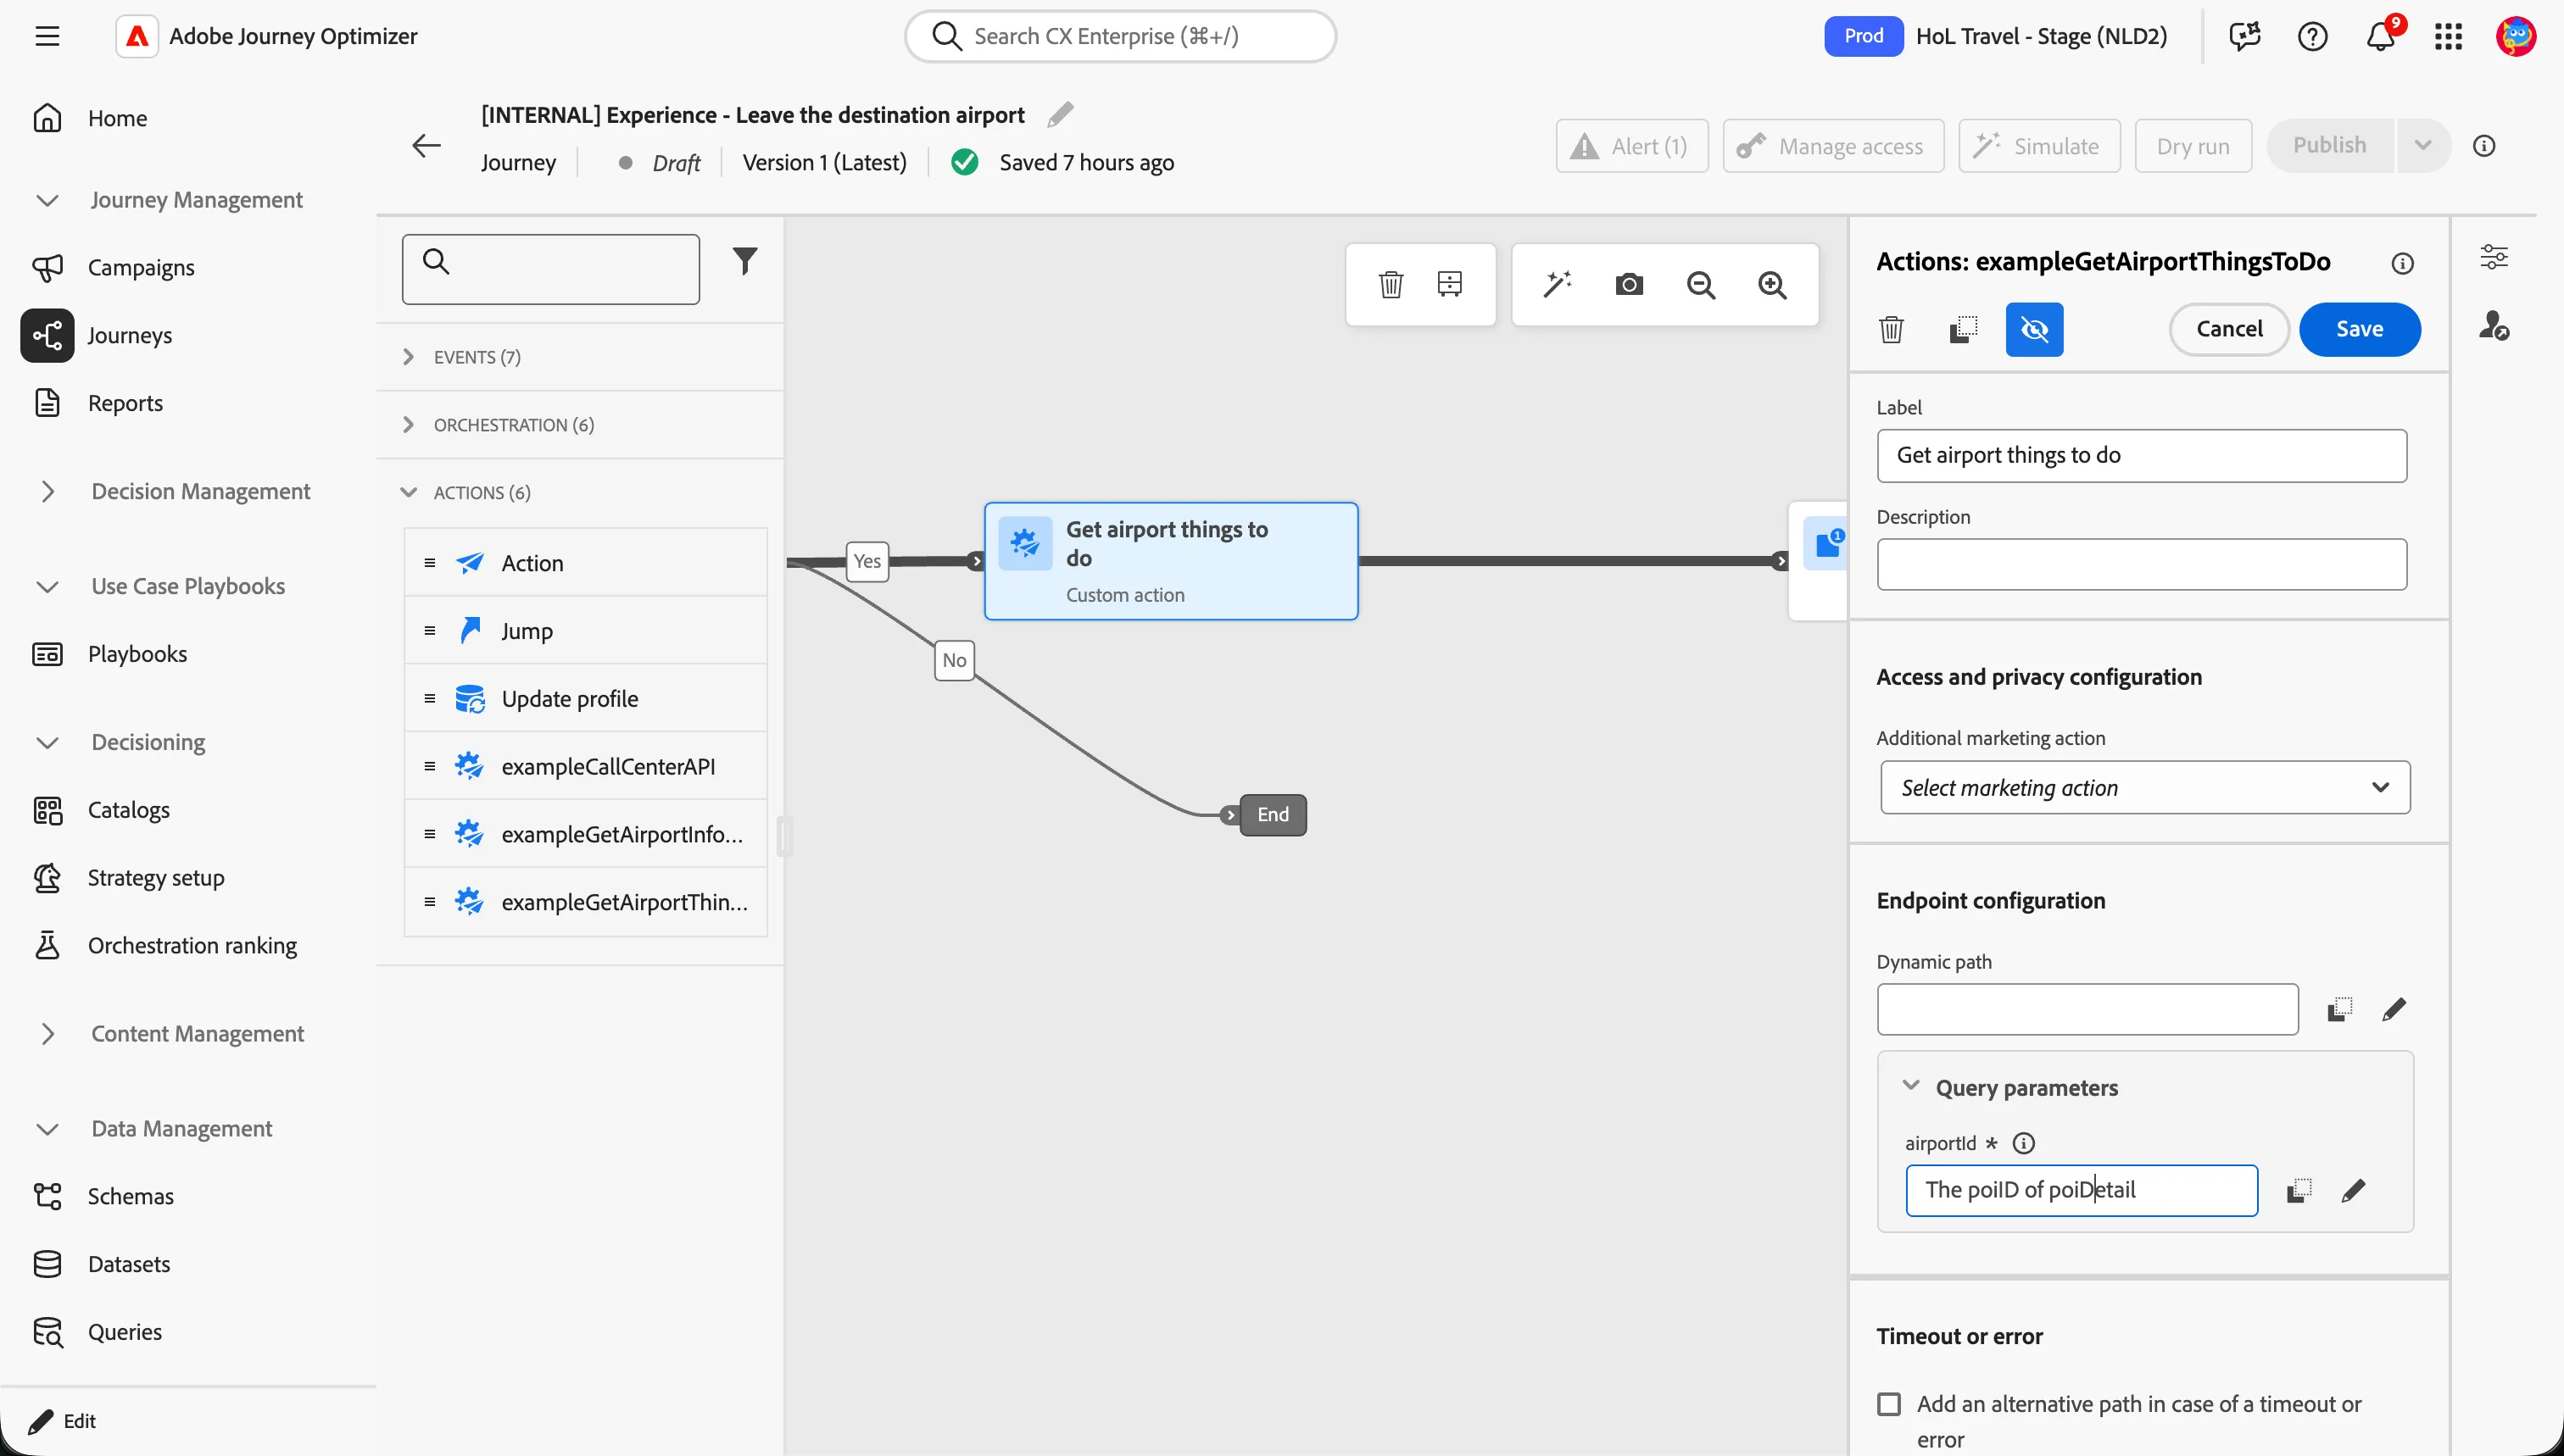Toggle the read-only eye icon in actions panel

[2034, 329]
